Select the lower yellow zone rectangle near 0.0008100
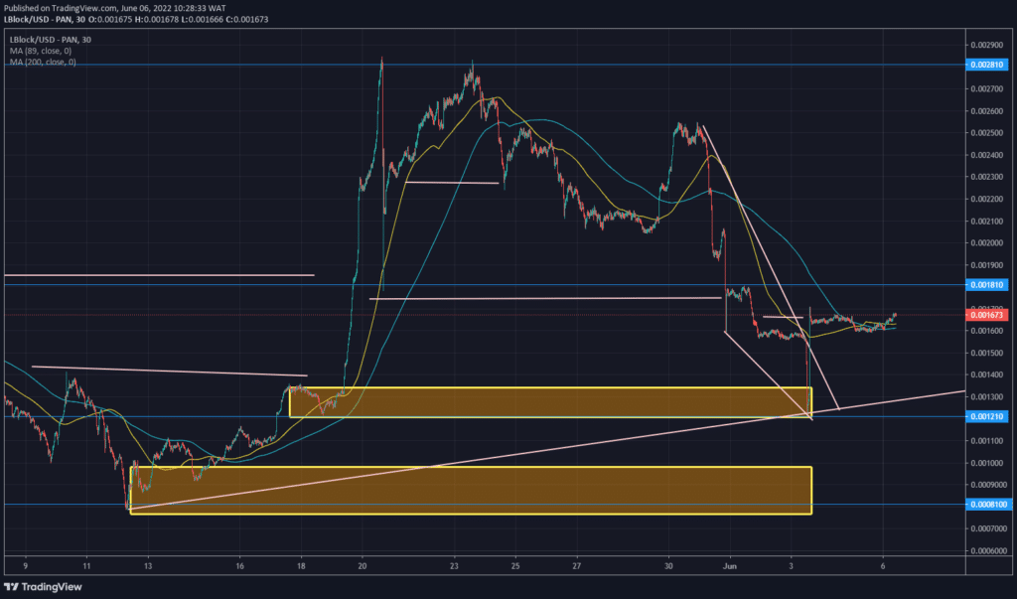The image size is (1017, 599). point(471,491)
